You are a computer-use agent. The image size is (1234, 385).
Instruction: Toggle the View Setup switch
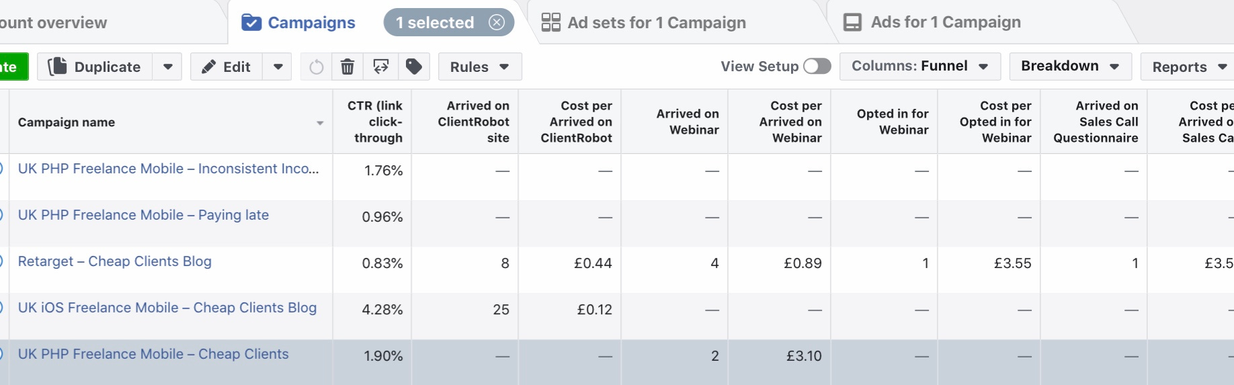(817, 66)
